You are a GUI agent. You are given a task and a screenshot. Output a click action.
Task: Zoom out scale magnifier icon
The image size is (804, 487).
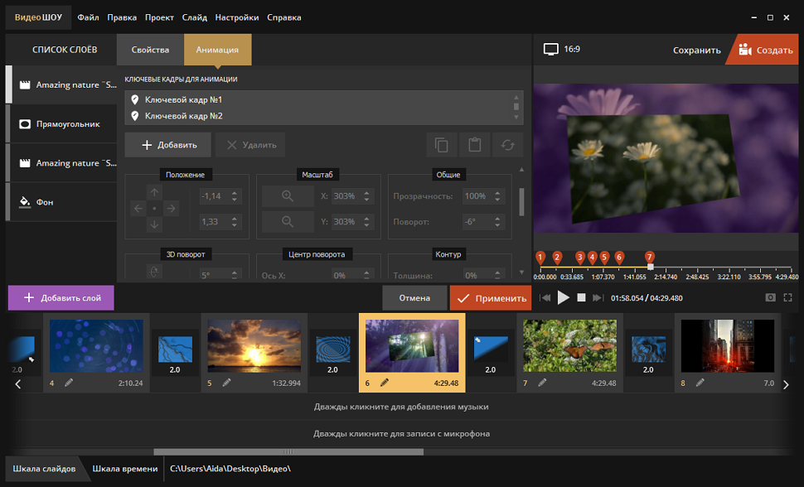[x=288, y=221]
